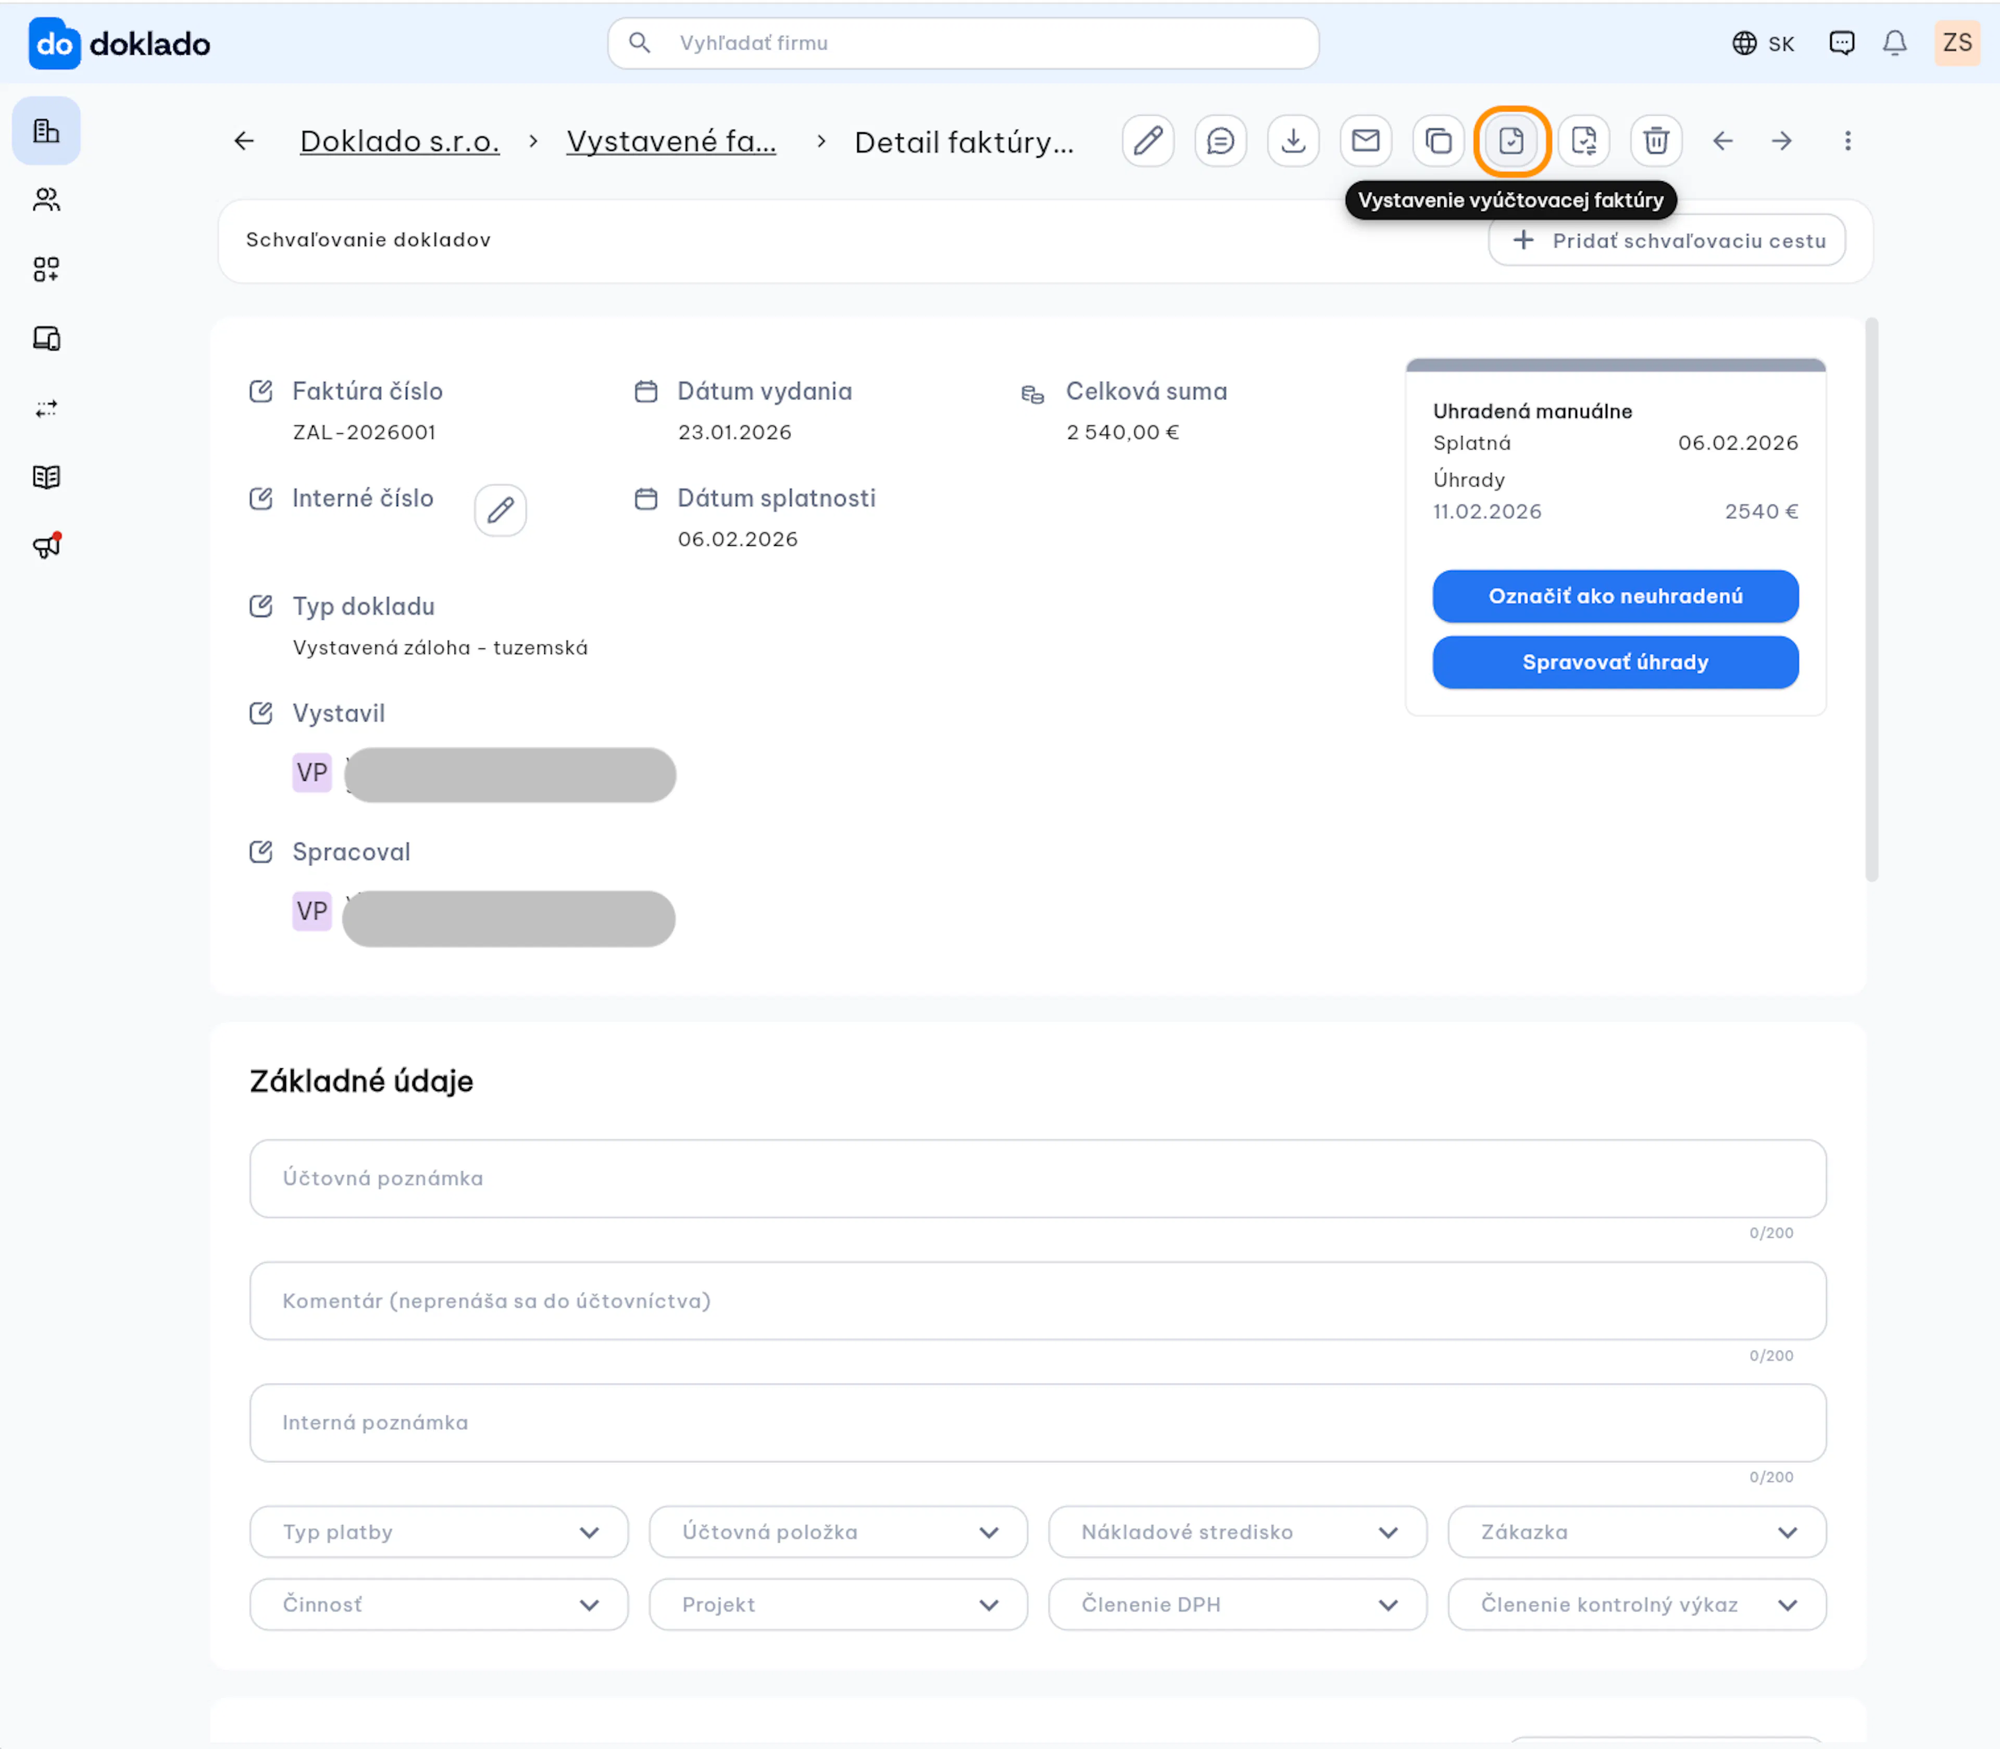Click the VP avatar under Spracoval

click(x=311, y=911)
